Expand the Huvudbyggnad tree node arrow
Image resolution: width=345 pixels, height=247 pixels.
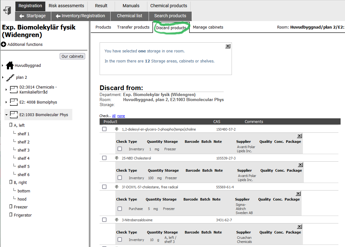point(3,66)
